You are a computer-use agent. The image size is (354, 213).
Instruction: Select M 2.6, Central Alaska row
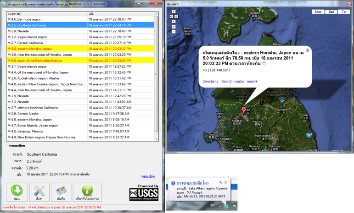(x=80, y=114)
